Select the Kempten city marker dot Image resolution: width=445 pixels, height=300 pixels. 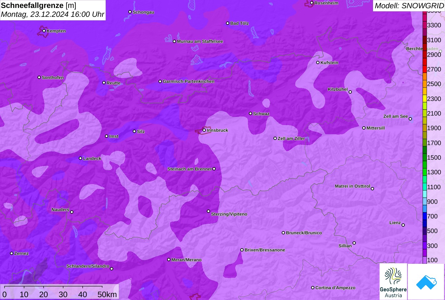click(x=44, y=31)
